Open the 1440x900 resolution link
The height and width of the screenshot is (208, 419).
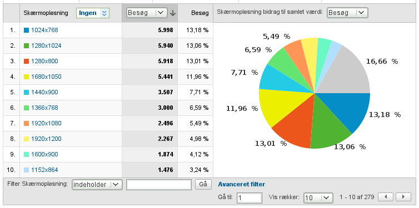(x=44, y=92)
